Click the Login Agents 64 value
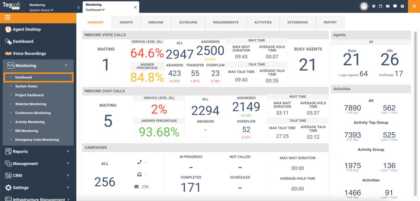Screen dimensions: 420x201 364,74
